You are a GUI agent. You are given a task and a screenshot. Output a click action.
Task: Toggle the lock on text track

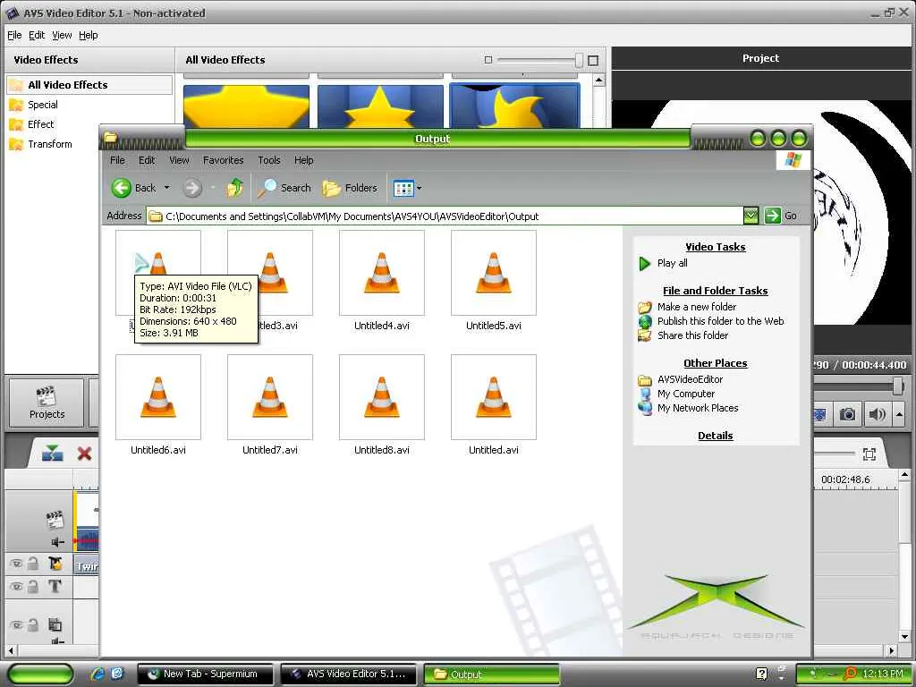click(33, 586)
